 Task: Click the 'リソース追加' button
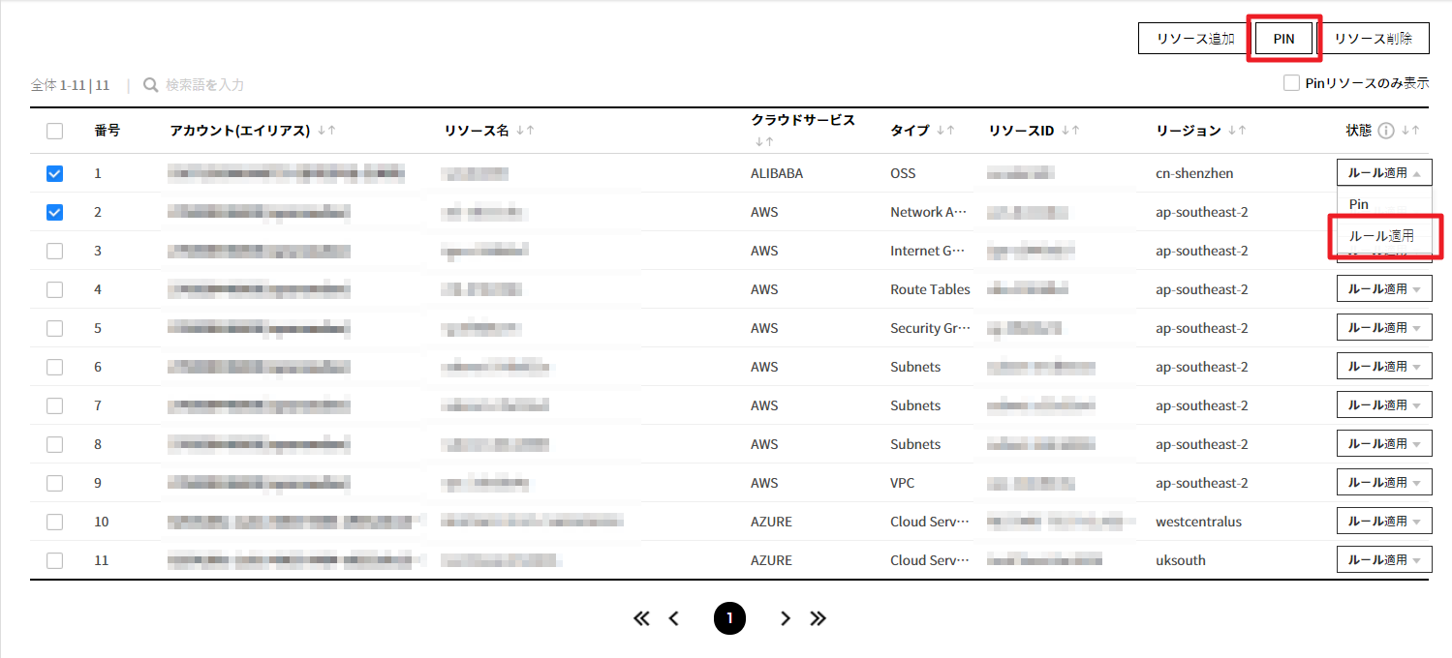point(1195,39)
